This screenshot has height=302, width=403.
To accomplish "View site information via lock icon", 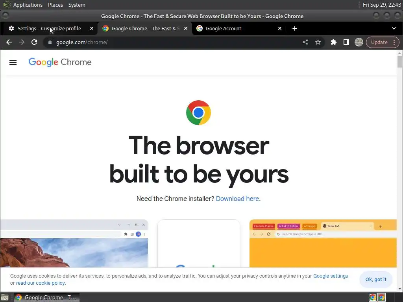I will [50, 42].
